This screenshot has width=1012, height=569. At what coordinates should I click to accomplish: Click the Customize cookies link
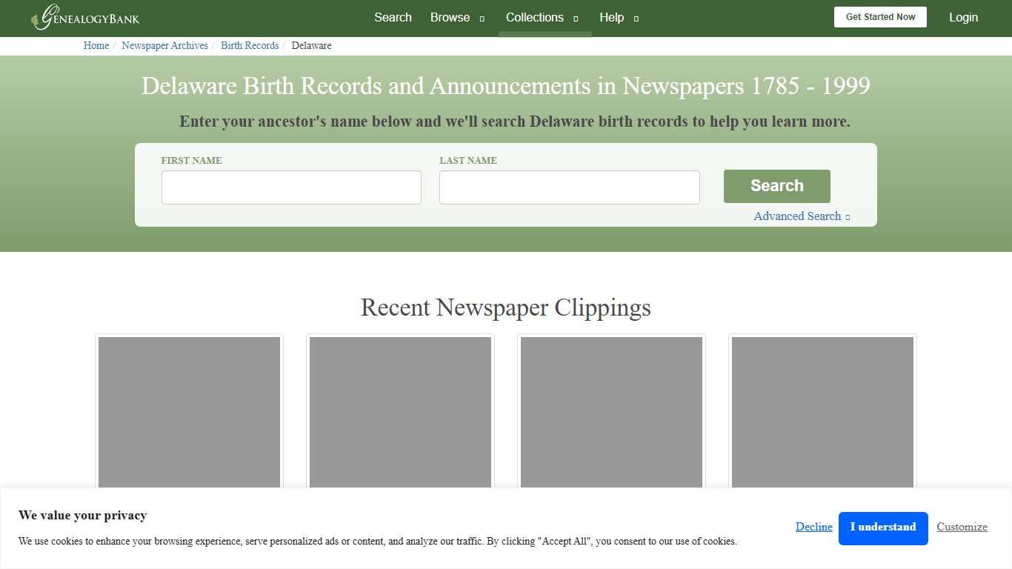click(x=962, y=527)
